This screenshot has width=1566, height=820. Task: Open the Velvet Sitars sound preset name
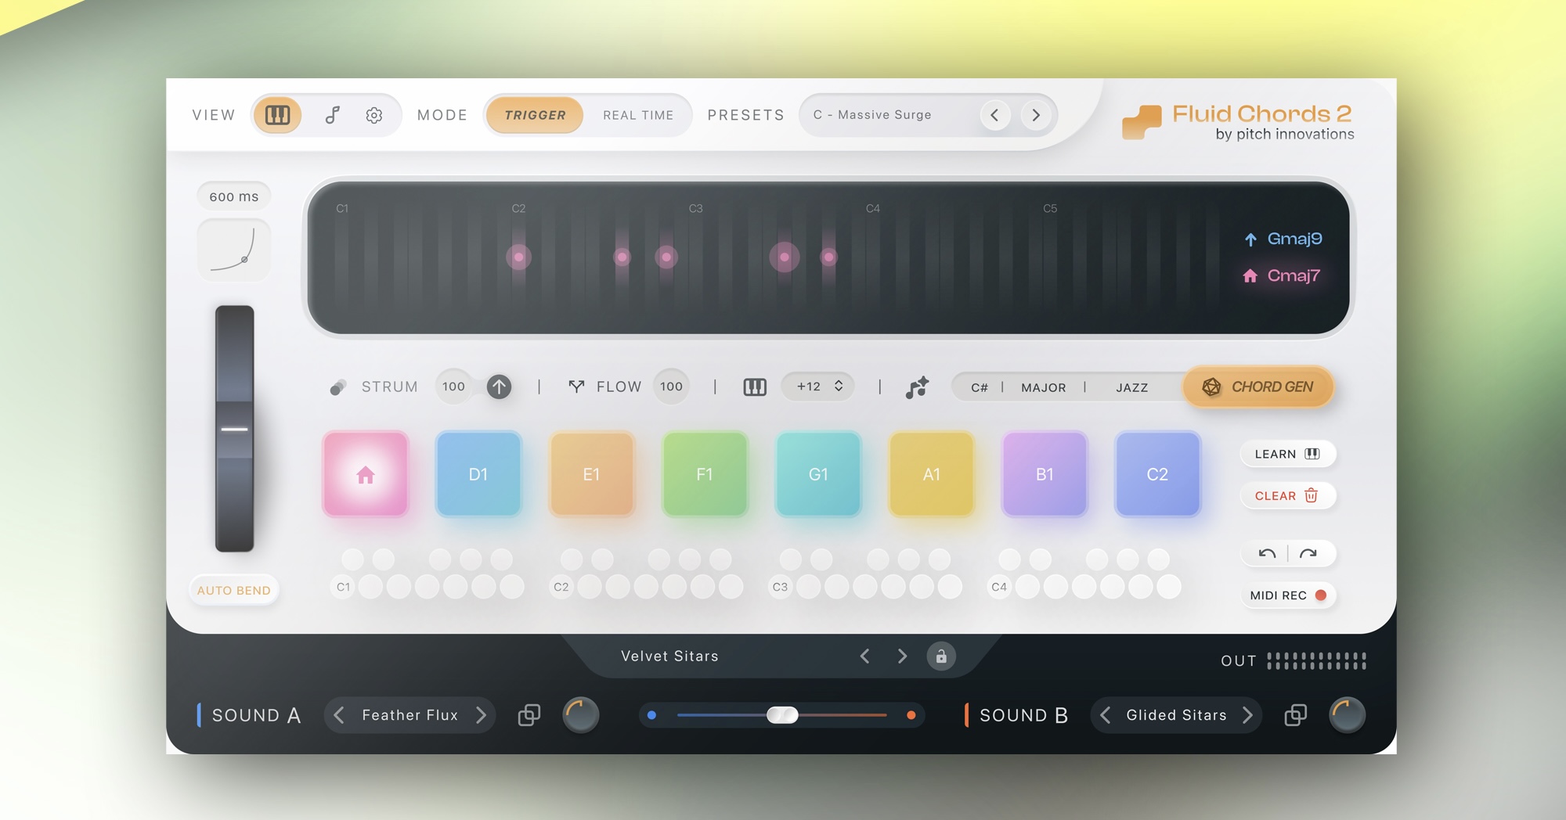pos(669,656)
